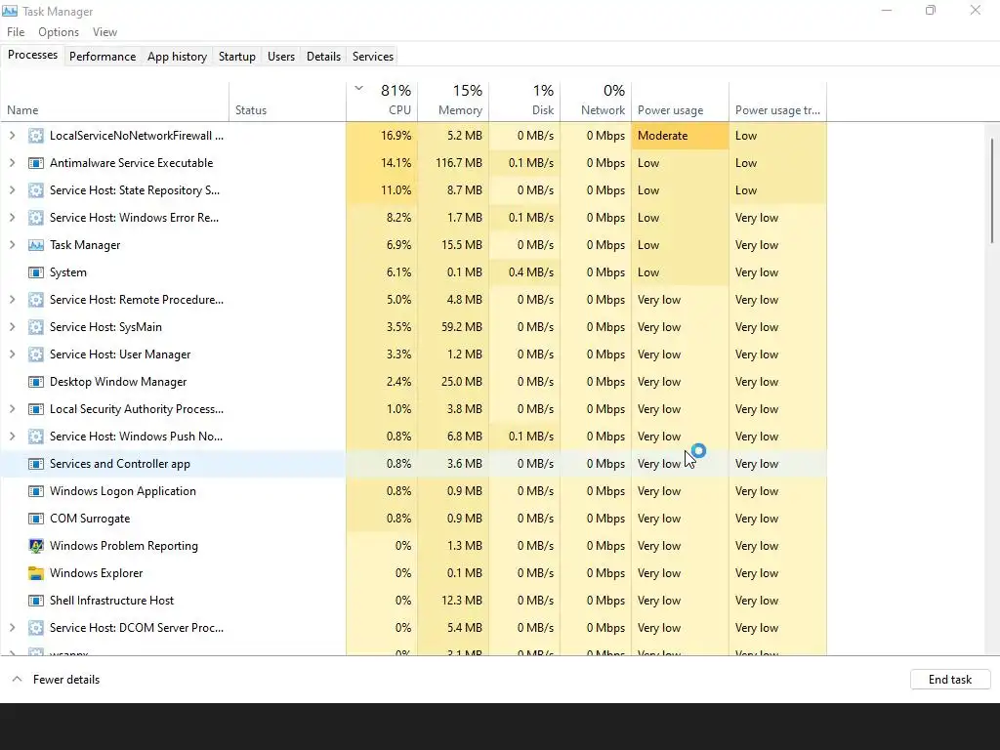This screenshot has height=750, width=1000.
Task: Click the 59.2 MB memory value
Action: [x=464, y=327]
